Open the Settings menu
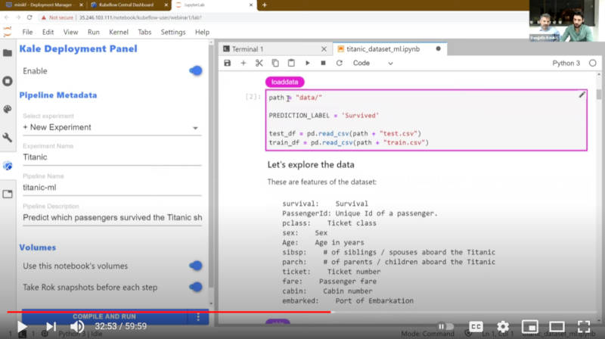The image size is (605, 339). pos(173,32)
